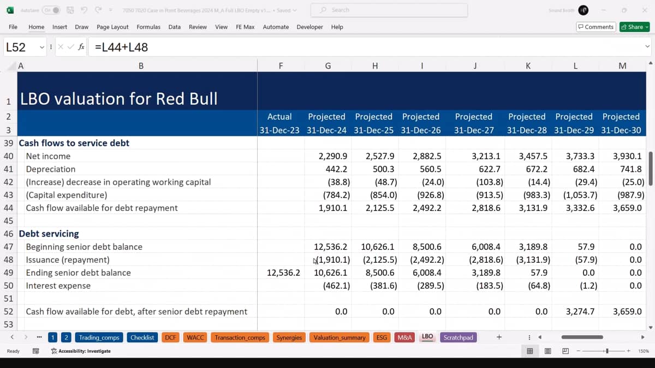Viewport: 655px width, 368px height.
Task: Click the macro recording status icon
Action: tap(35, 351)
